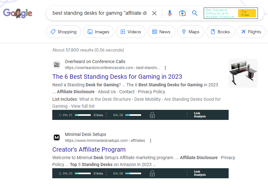The height and width of the screenshot is (188, 268).
Task: Open View full list link
Action: click(x=83, y=106)
